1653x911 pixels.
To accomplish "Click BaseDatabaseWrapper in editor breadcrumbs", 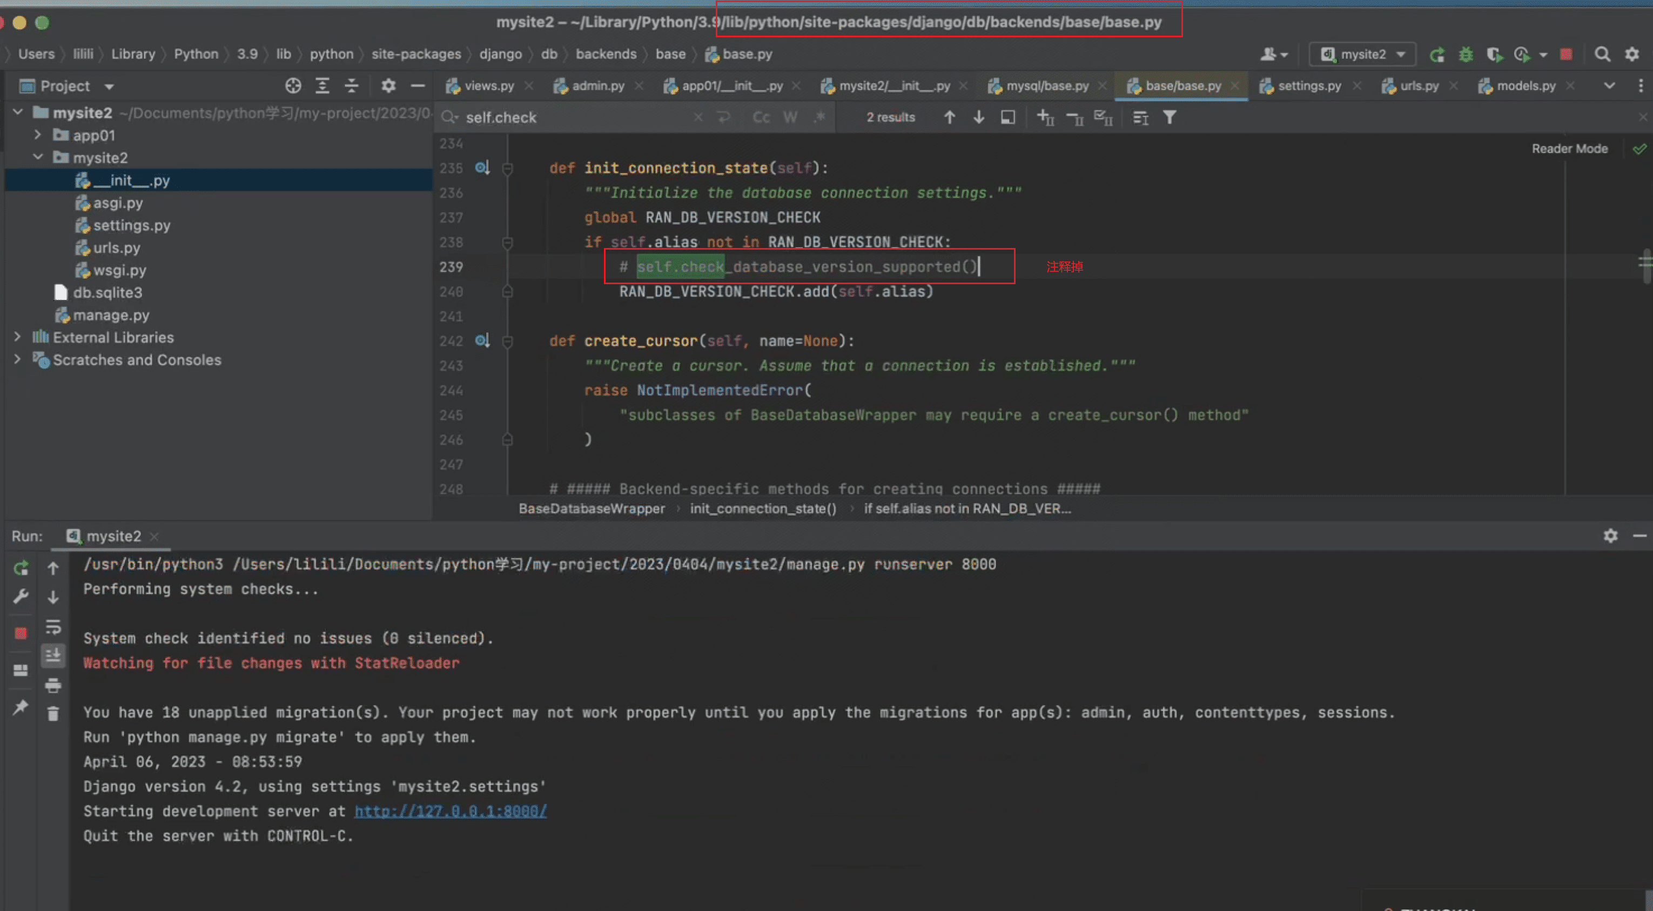I will (x=592, y=508).
